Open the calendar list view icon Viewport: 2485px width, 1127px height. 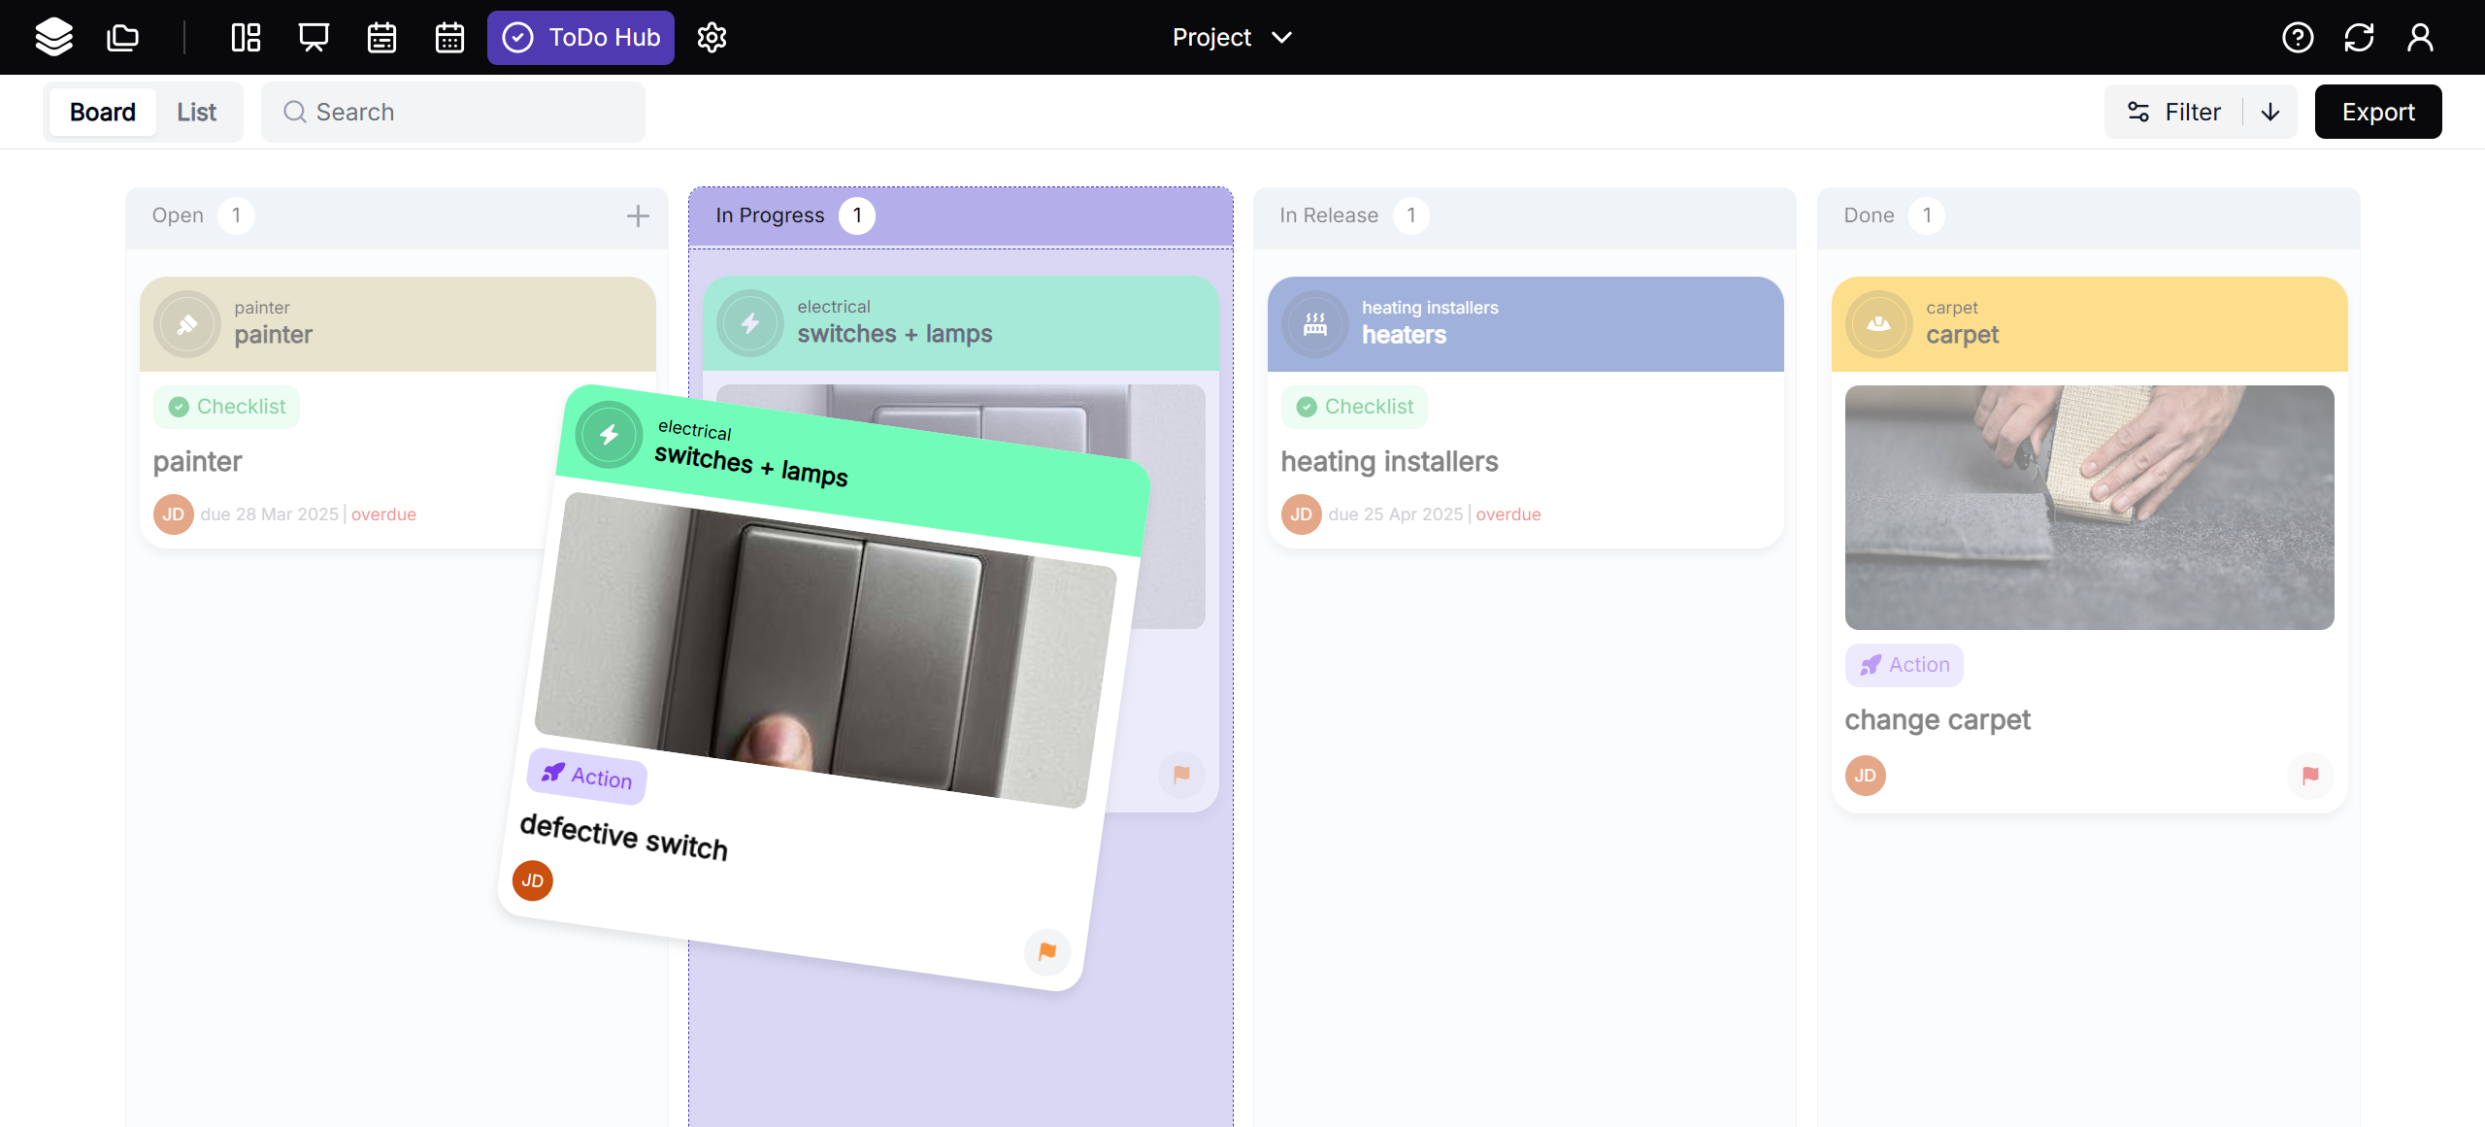pyautogui.click(x=381, y=37)
